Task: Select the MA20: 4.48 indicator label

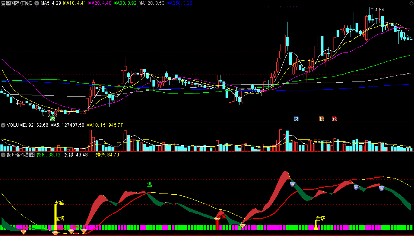Action: point(100,3)
